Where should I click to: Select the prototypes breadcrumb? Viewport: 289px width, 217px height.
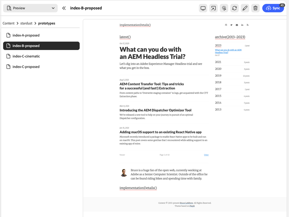click(x=47, y=23)
